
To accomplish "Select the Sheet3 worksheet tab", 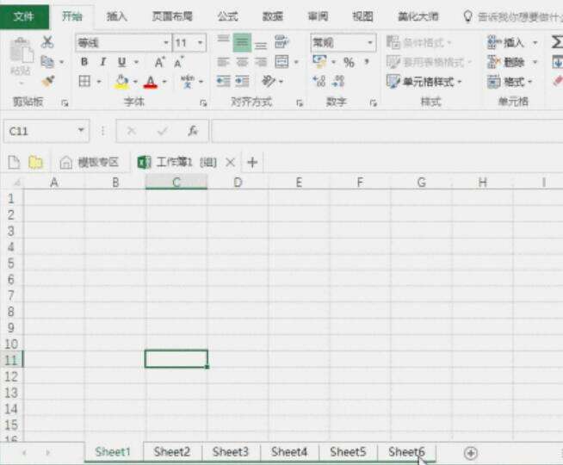I will pos(231,452).
